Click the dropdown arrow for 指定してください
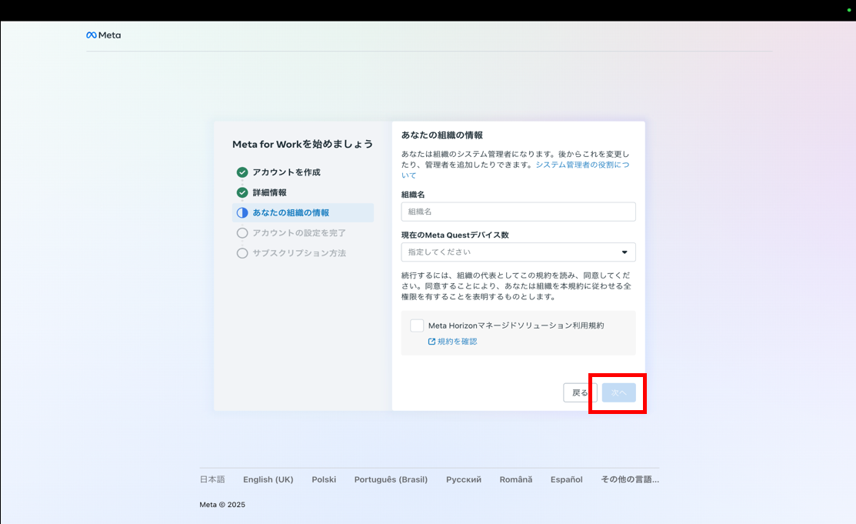 coord(625,252)
